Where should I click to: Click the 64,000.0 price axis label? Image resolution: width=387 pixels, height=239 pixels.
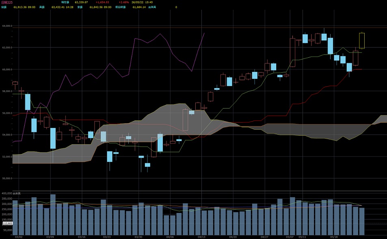7,26
